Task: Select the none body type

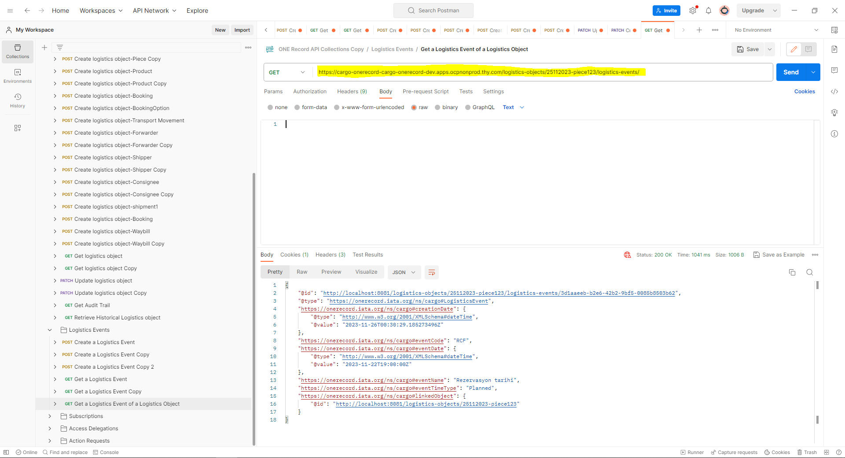Action: (x=270, y=107)
